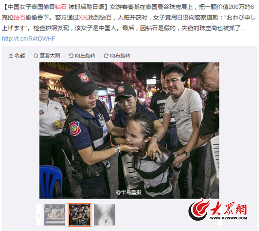Screen dimensions: 259x231
Task: Click the red 钻石 keyword in the second line
Action: tap(19, 17)
